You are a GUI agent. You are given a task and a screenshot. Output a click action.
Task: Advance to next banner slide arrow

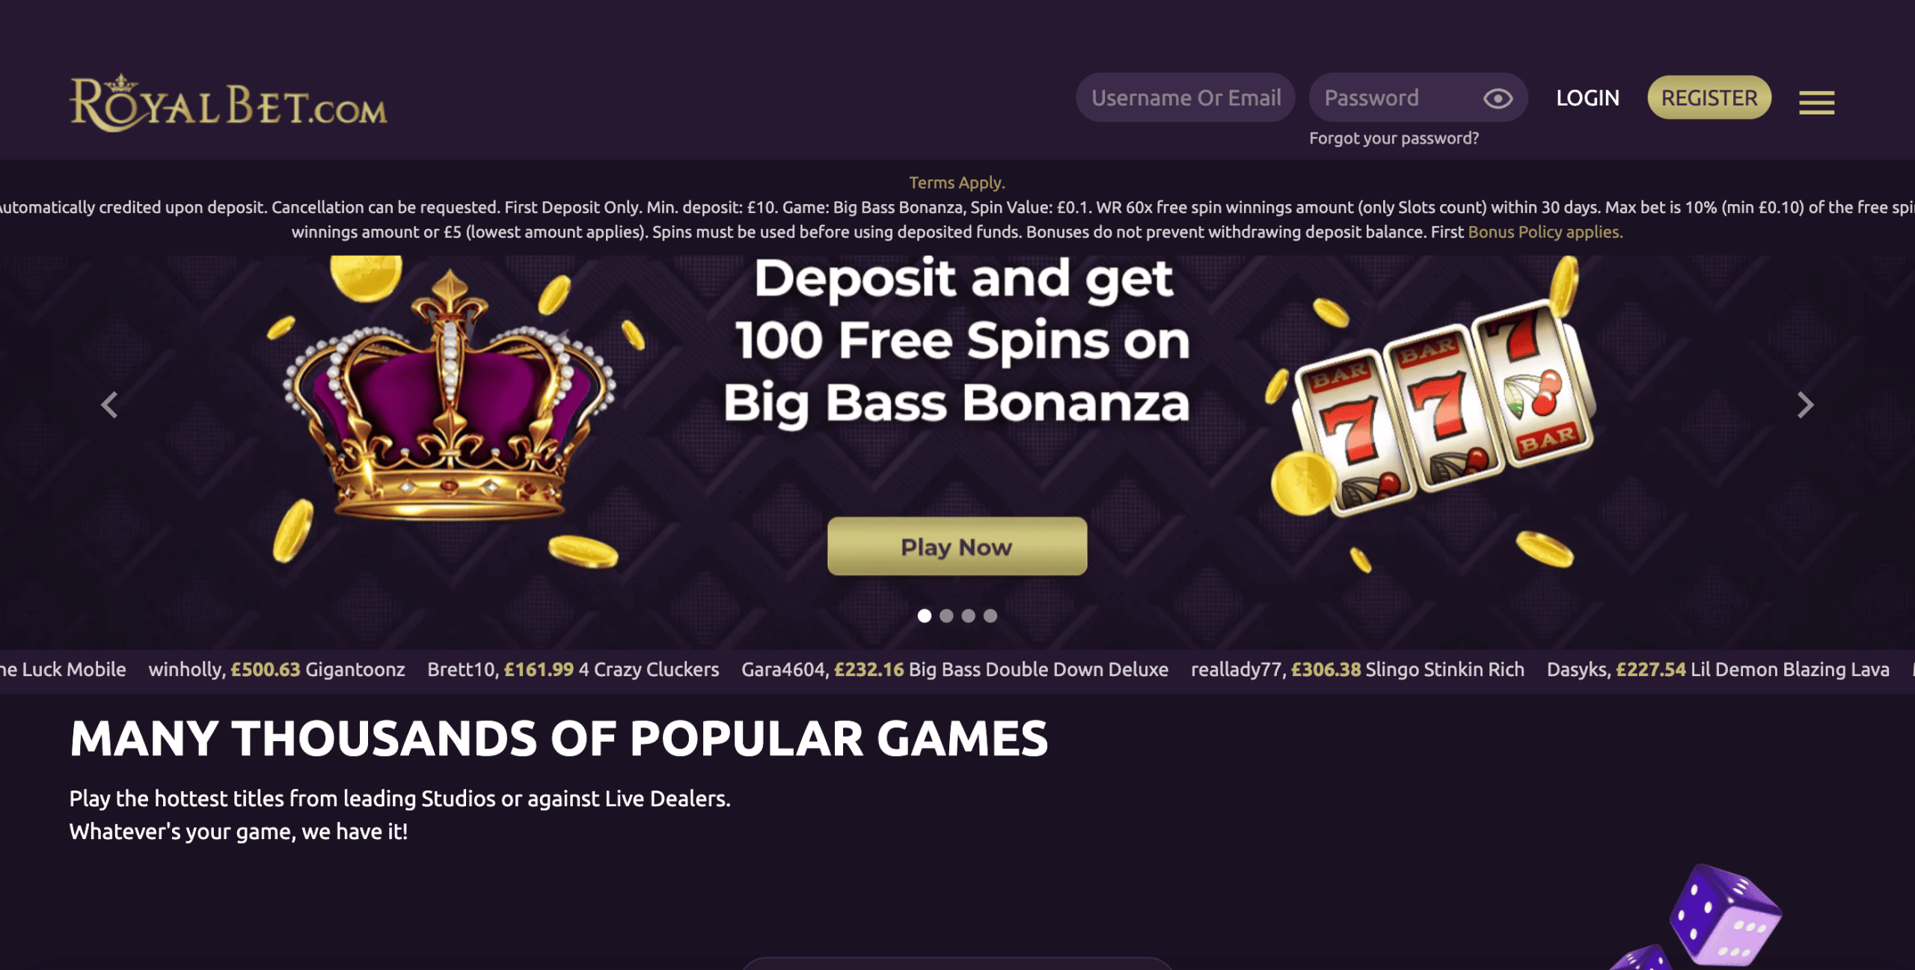pyautogui.click(x=1805, y=405)
